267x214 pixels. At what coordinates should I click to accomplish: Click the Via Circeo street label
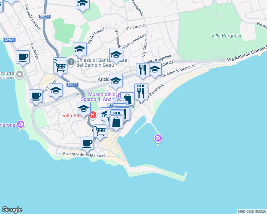pyautogui.click(x=145, y=48)
